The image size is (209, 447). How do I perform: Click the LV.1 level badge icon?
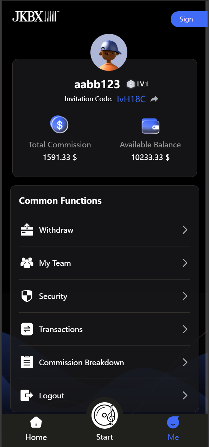tap(131, 84)
